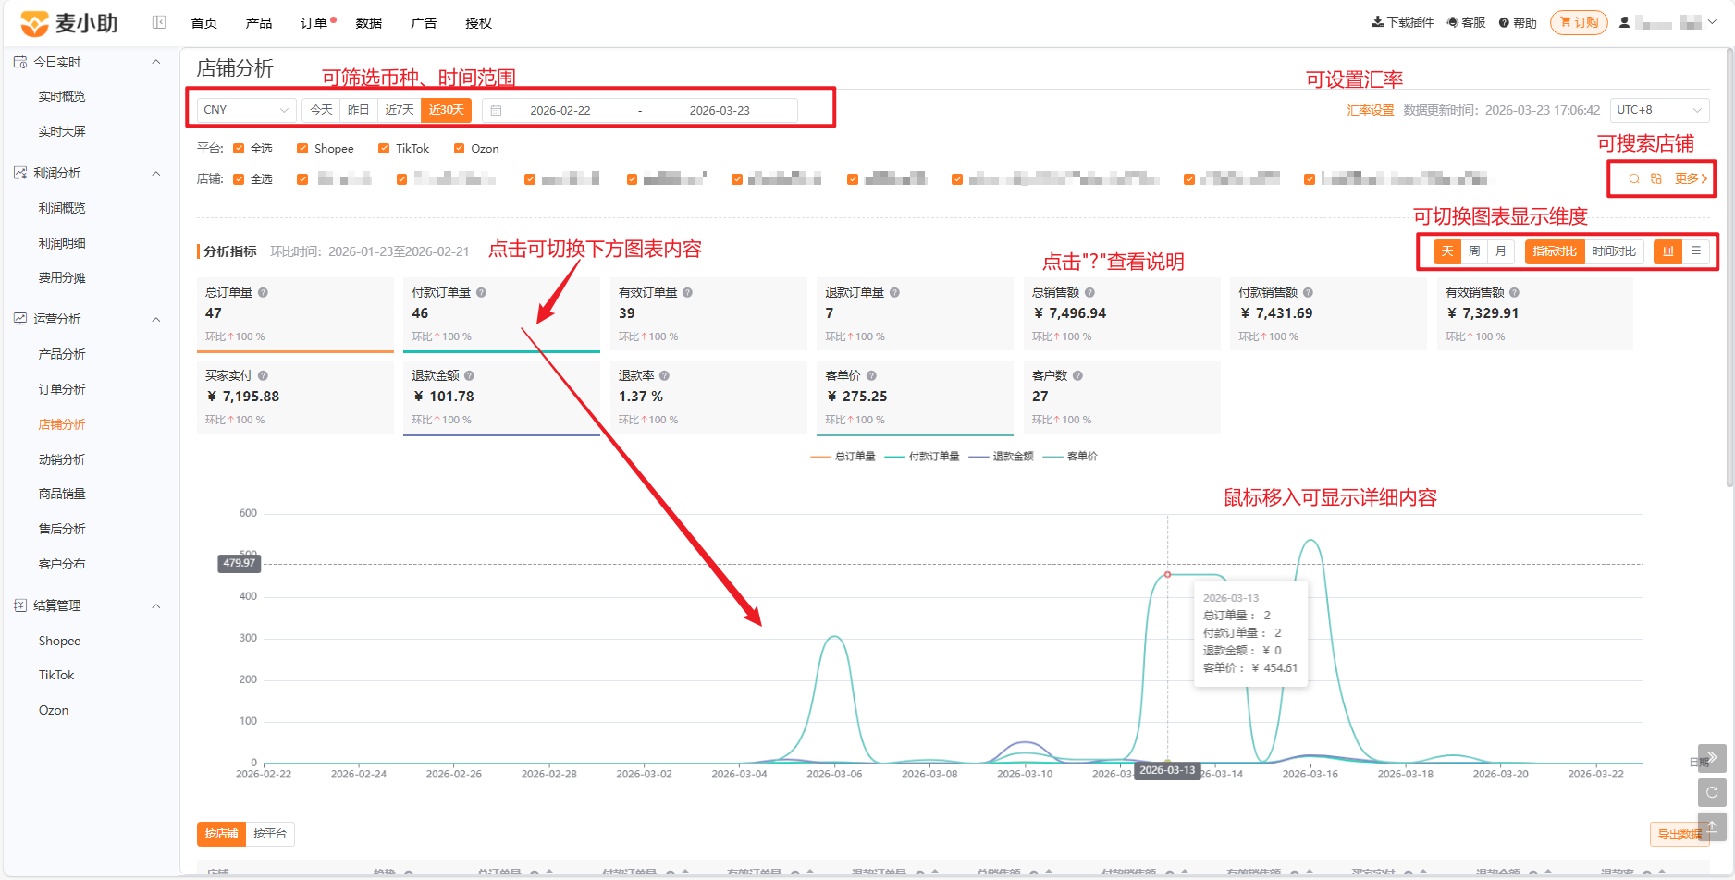Switch to bar chart view icon
Viewport: 1735px width, 880px height.
1668,251
